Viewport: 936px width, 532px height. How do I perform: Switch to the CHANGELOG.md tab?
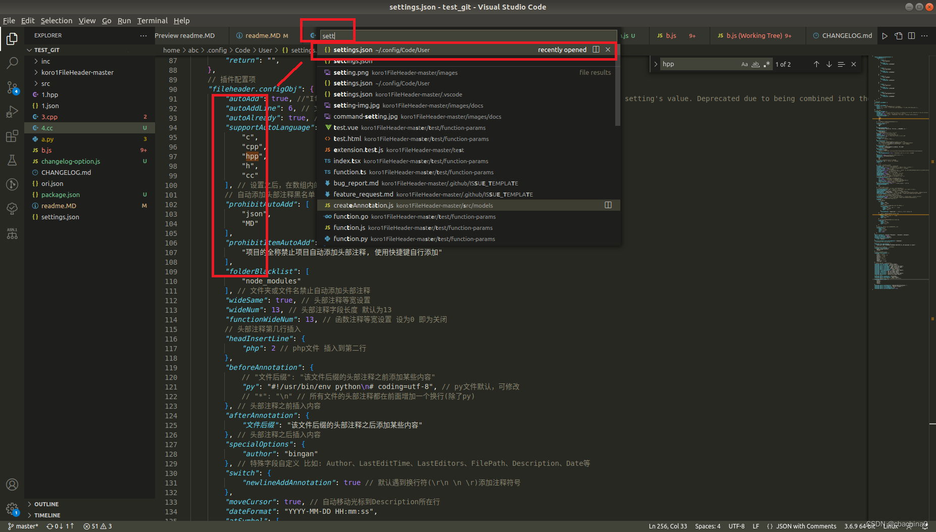click(842, 35)
